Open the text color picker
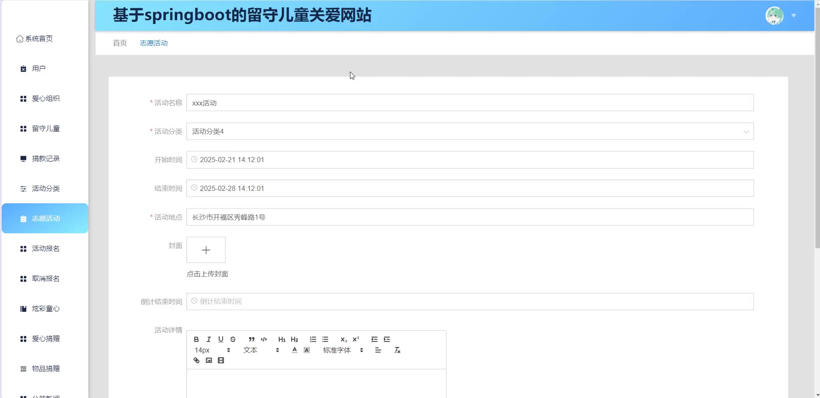 point(295,350)
